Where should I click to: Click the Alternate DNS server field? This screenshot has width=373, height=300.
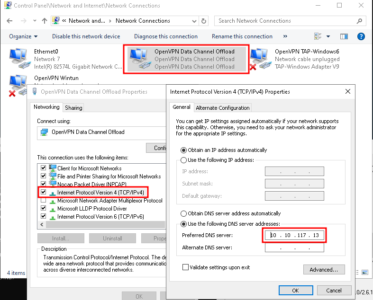[294, 247]
